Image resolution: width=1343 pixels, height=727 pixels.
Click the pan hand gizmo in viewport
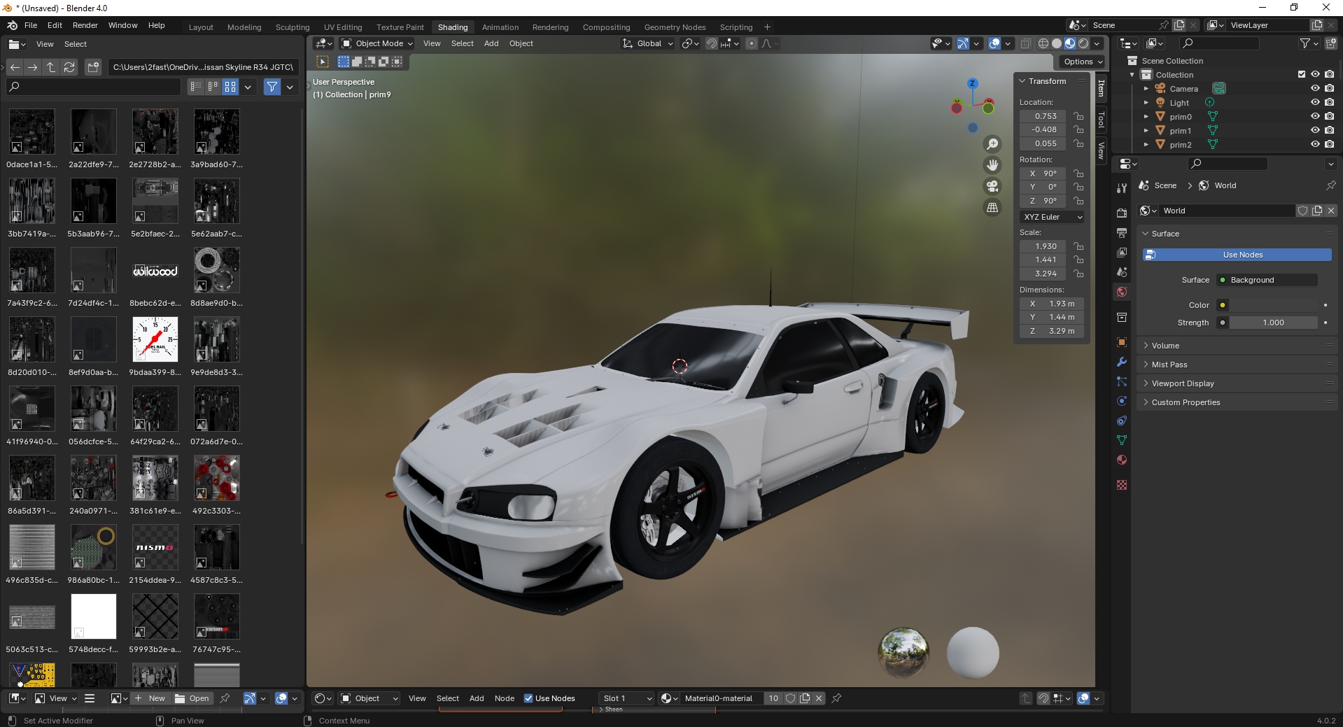tap(992, 165)
